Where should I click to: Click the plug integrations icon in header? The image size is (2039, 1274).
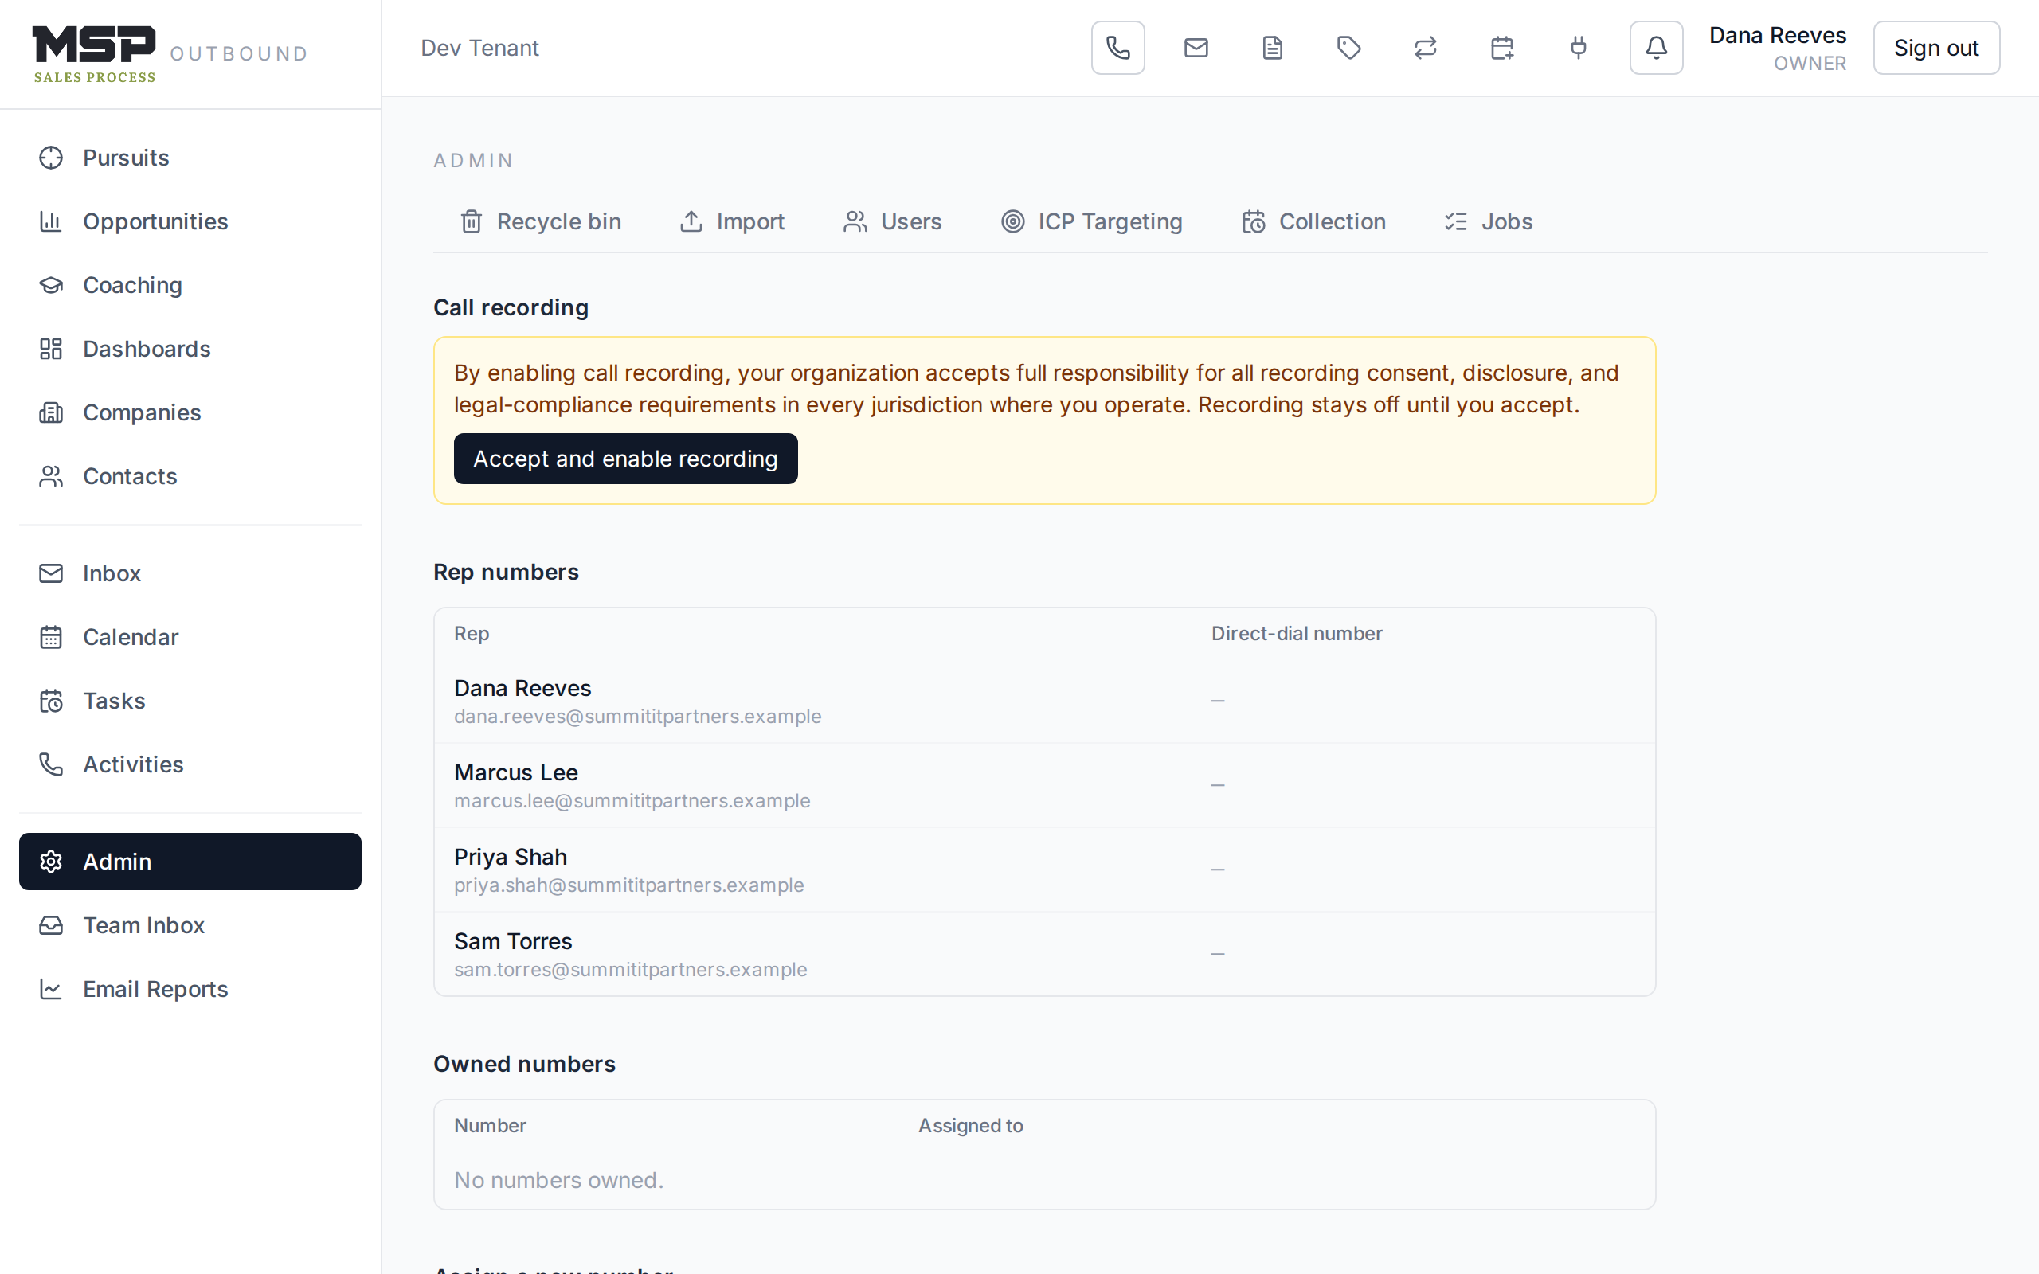tap(1579, 48)
